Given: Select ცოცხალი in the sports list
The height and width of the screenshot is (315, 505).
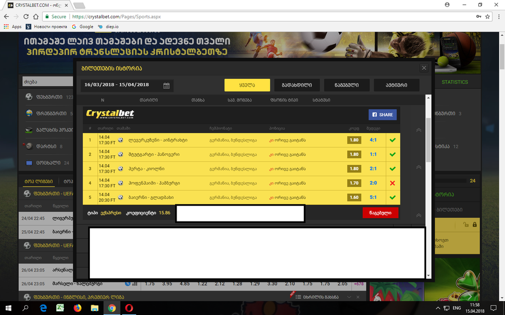Looking at the screenshot, I should point(49,162).
